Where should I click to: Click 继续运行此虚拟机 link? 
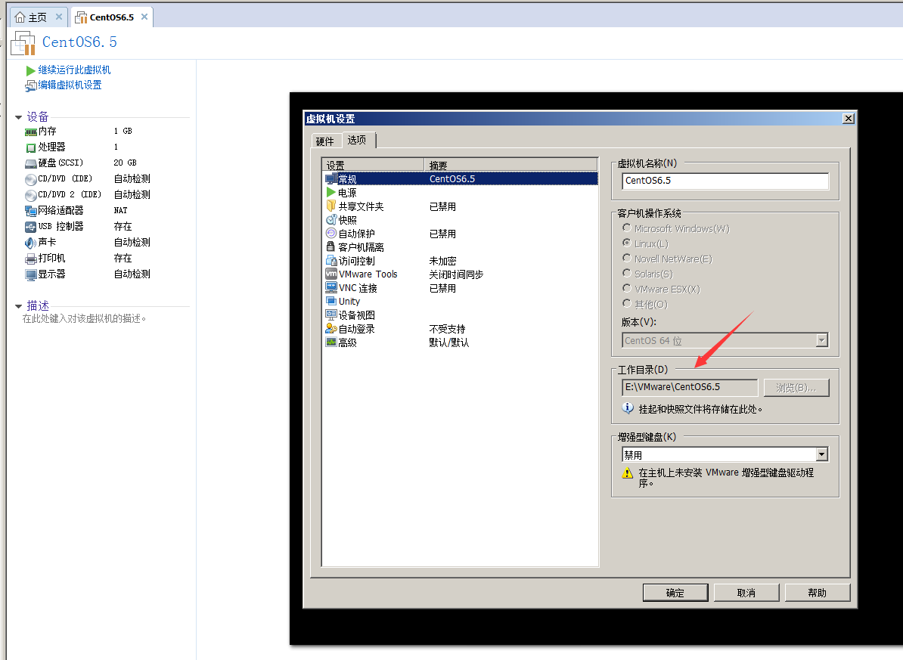tap(74, 70)
